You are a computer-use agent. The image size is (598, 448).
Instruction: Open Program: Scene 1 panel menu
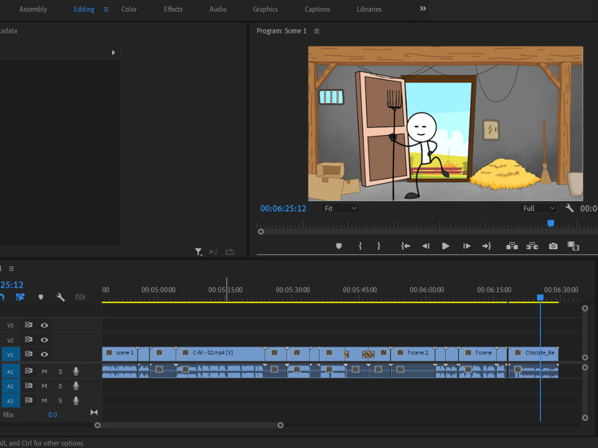point(316,31)
